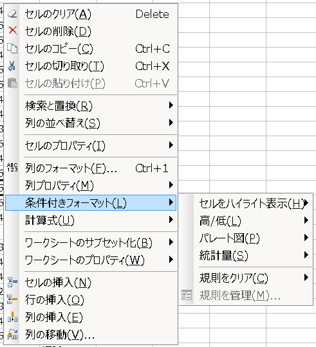Expand the 規則をクリア submenu arrow
The height and width of the screenshot is (347, 316).
click(x=306, y=278)
